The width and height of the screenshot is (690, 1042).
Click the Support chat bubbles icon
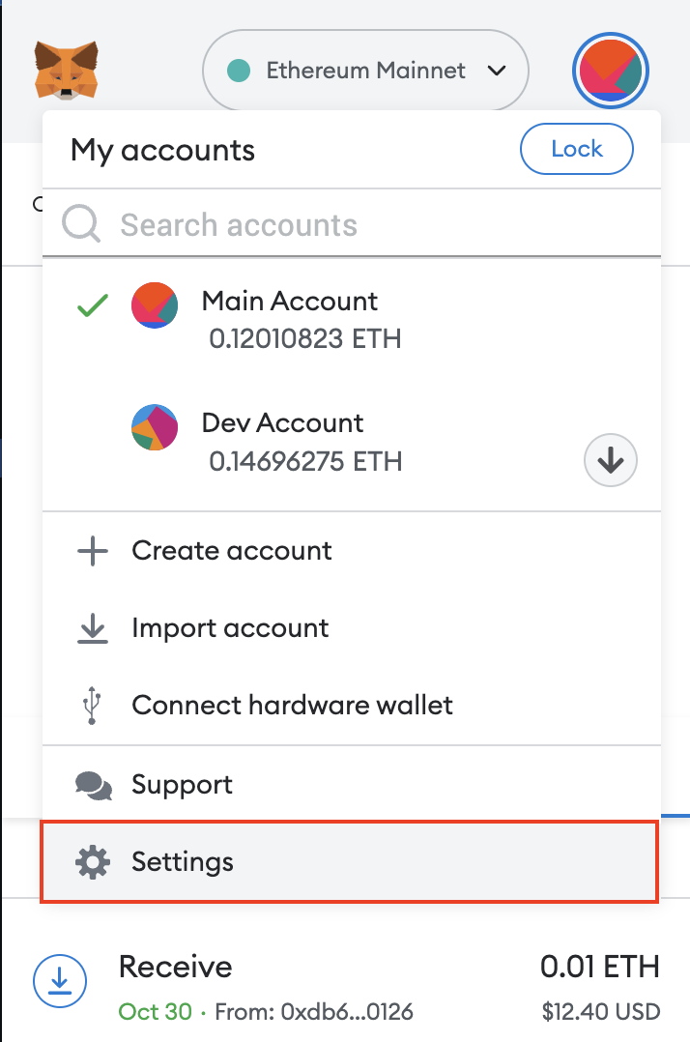pyautogui.click(x=93, y=784)
